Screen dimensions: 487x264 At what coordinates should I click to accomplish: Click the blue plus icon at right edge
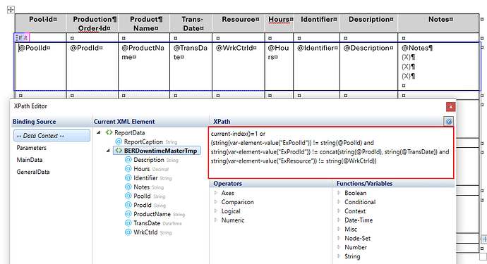[484, 239]
